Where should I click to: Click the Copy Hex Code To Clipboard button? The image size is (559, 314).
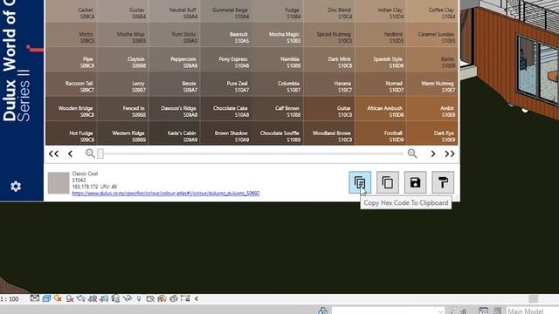(x=360, y=182)
